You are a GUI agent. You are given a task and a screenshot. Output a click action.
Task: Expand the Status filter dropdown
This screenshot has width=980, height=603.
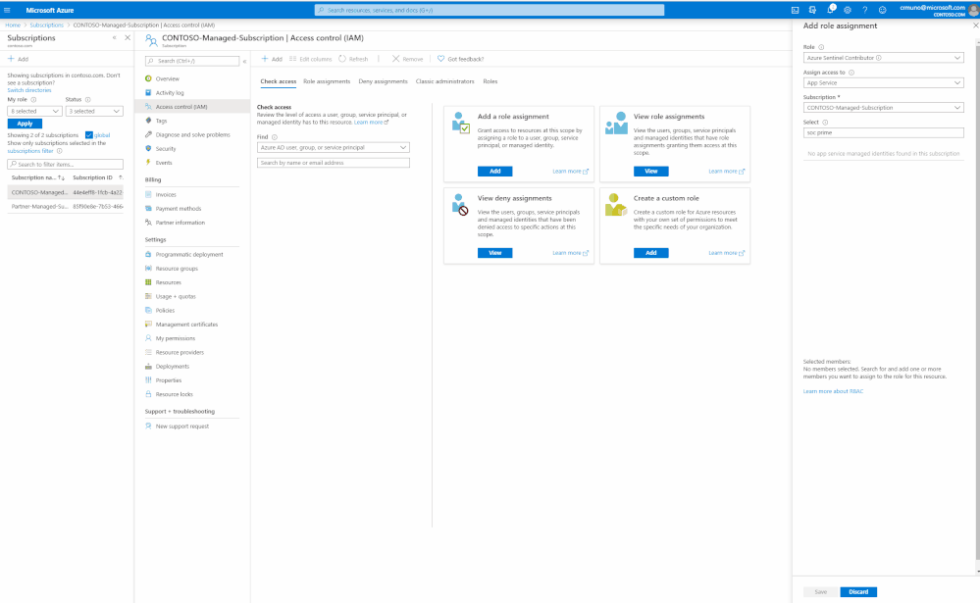coord(94,111)
